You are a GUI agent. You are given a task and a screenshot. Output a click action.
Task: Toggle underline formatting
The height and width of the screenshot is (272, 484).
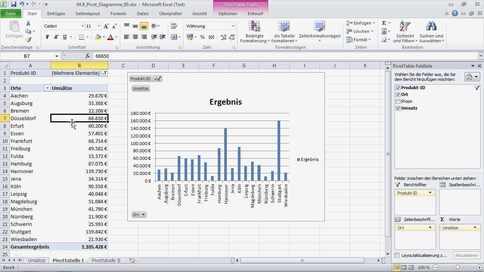pos(65,37)
